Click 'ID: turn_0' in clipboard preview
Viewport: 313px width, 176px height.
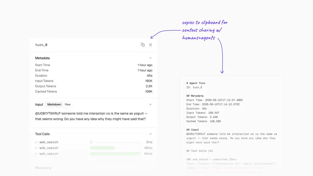coord(194,87)
